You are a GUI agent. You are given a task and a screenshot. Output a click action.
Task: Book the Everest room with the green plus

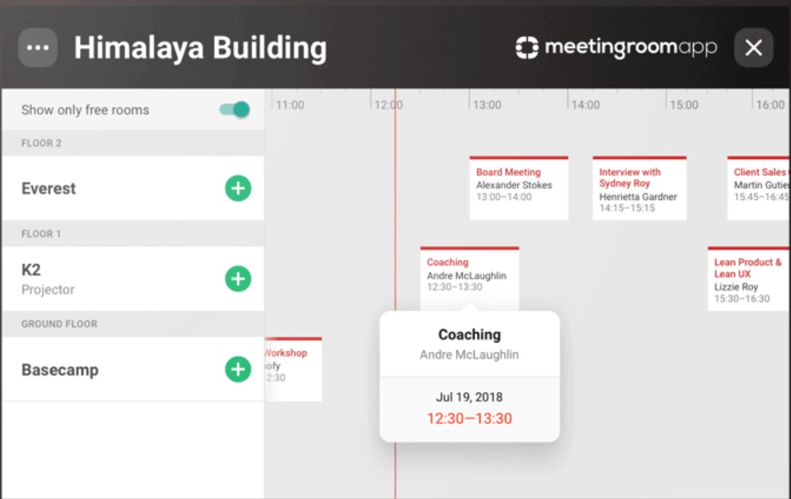(237, 189)
